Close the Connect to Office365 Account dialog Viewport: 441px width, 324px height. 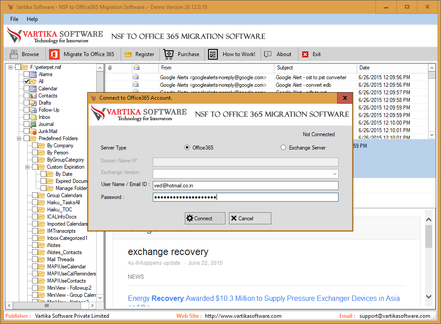(345, 98)
